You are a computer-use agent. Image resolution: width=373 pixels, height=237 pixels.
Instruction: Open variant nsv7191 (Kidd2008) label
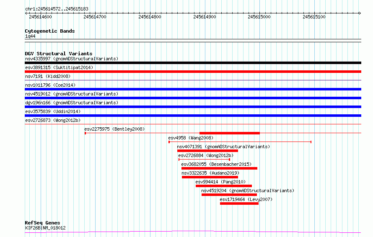[x=48, y=76]
